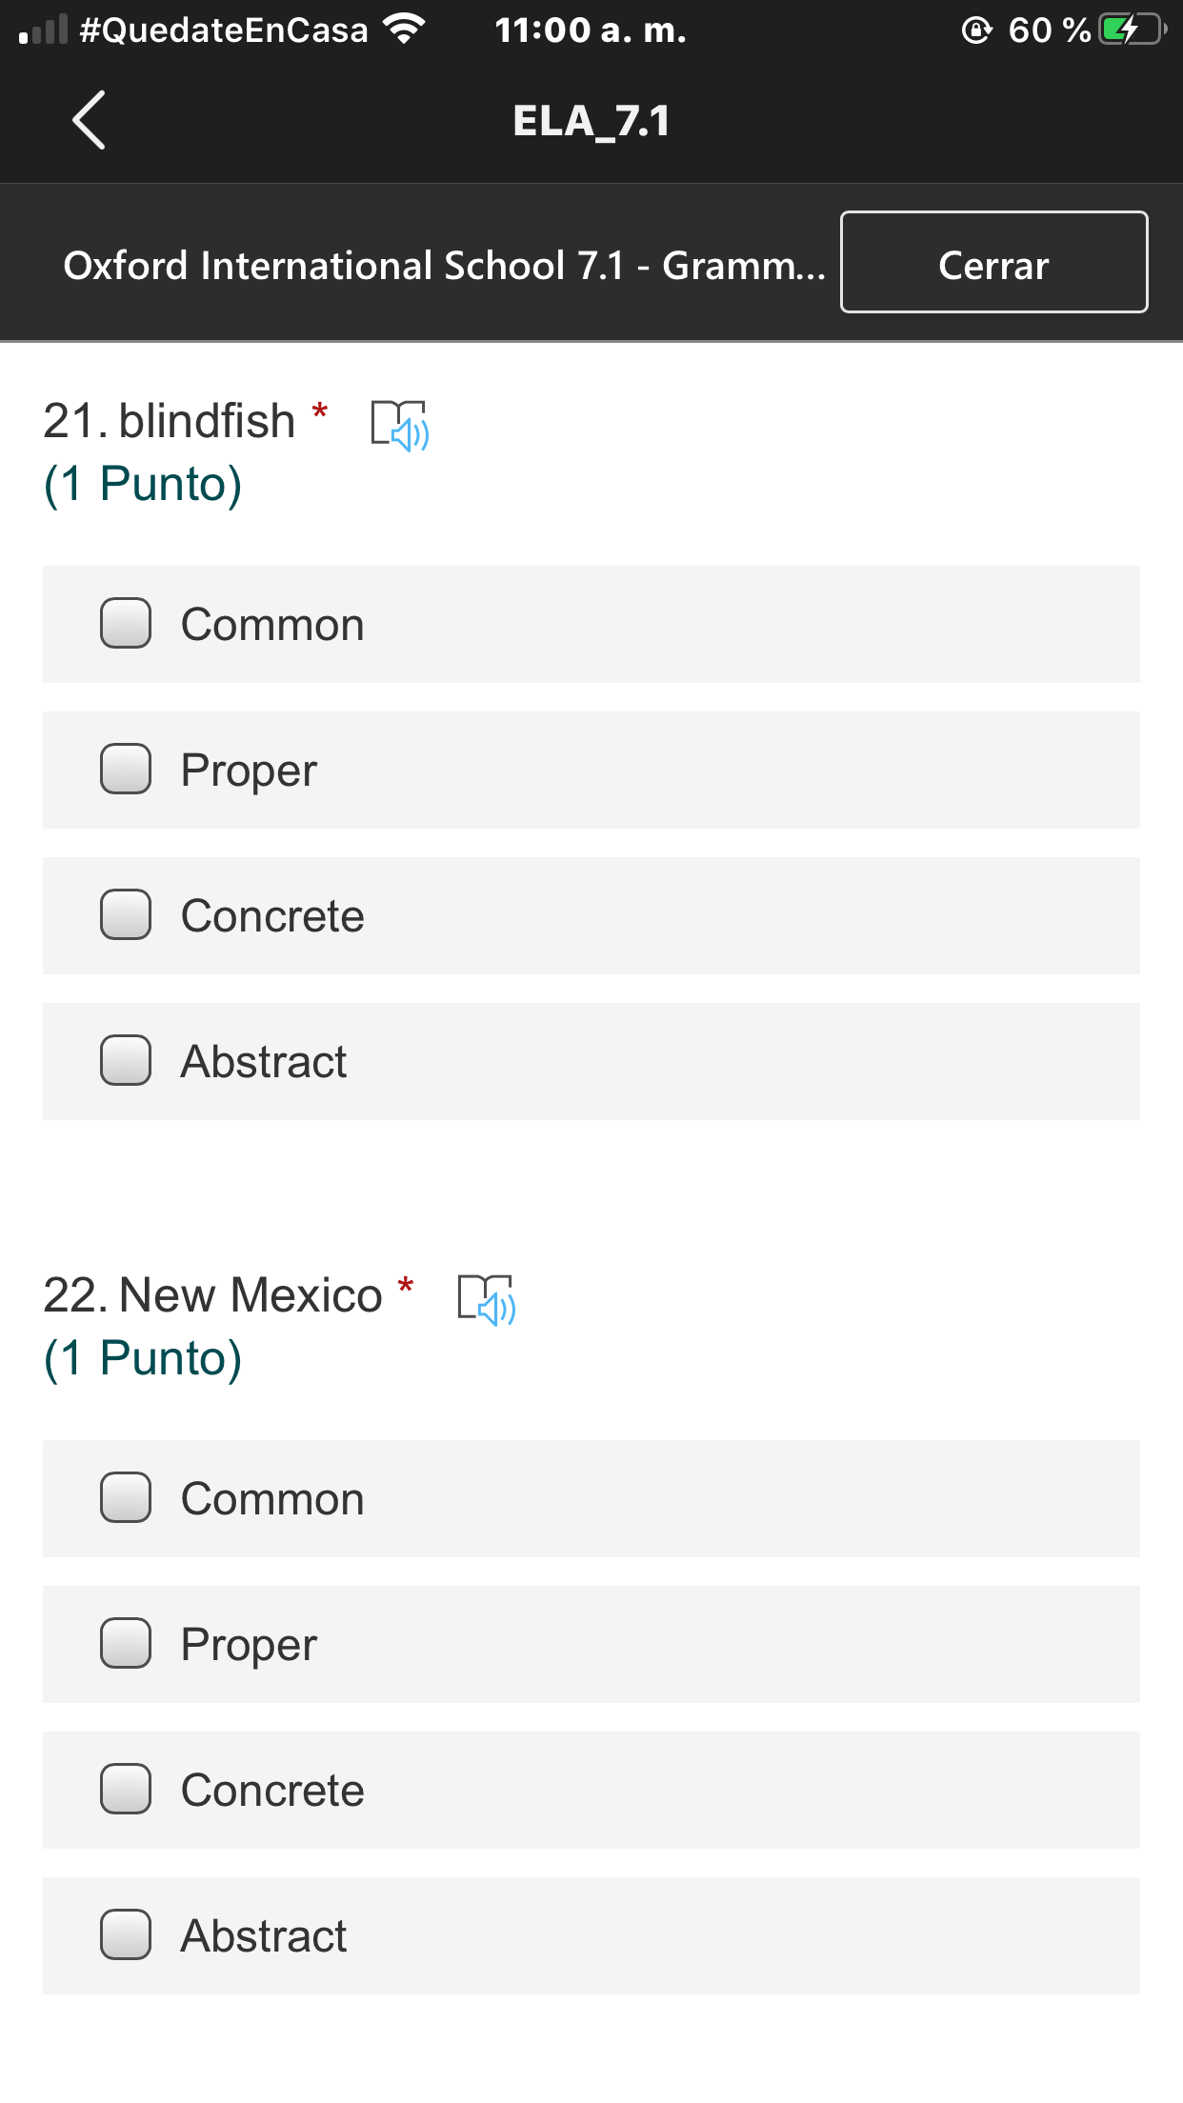Check Proper for blindfish question
The height and width of the screenshot is (2103, 1183).
tap(126, 770)
